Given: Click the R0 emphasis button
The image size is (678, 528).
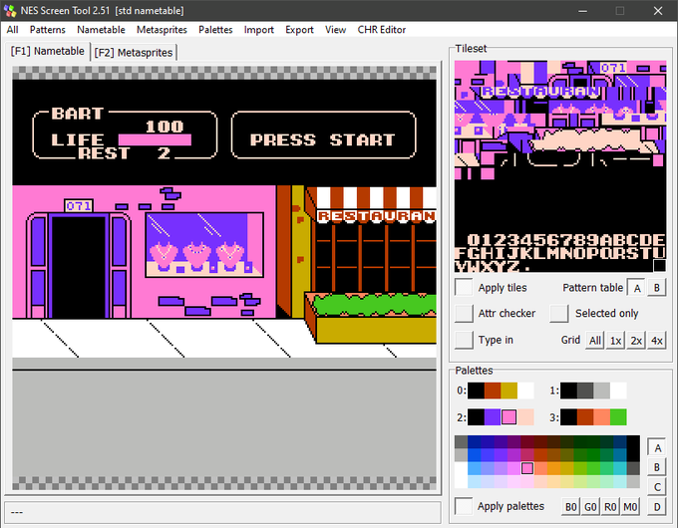Looking at the screenshot, I should [x=610, y=506].
